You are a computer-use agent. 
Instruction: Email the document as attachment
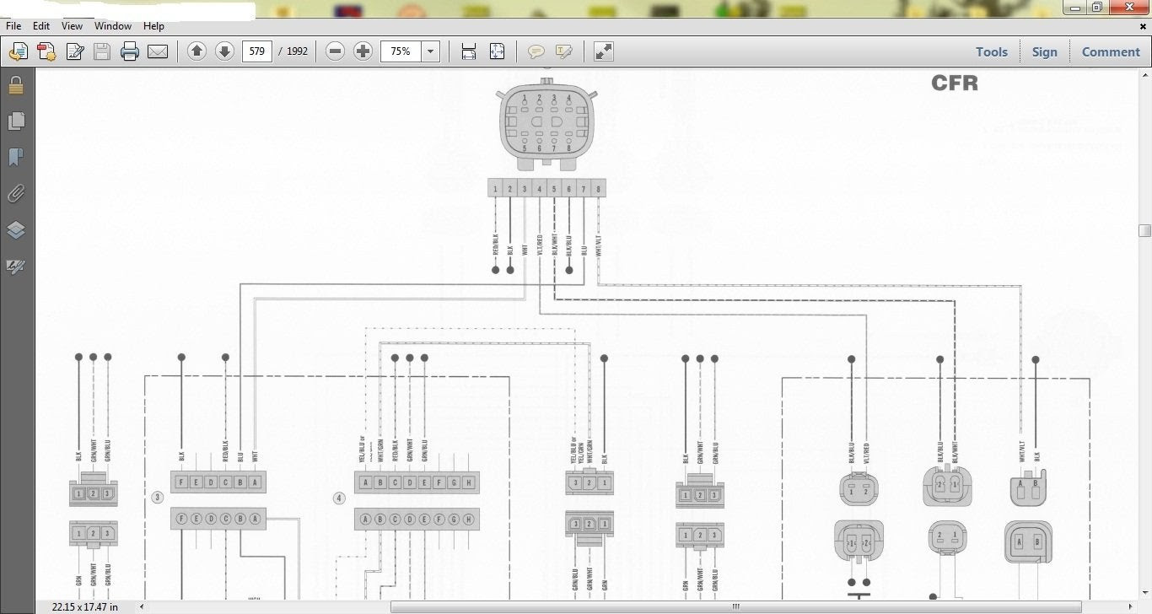(159, 51)
